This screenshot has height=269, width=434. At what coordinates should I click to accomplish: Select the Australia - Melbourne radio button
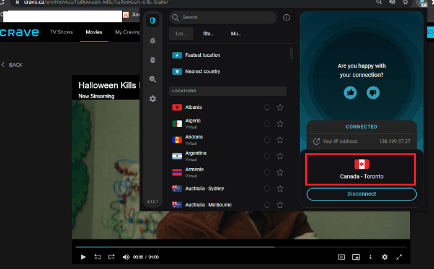[x=267, y=205]
